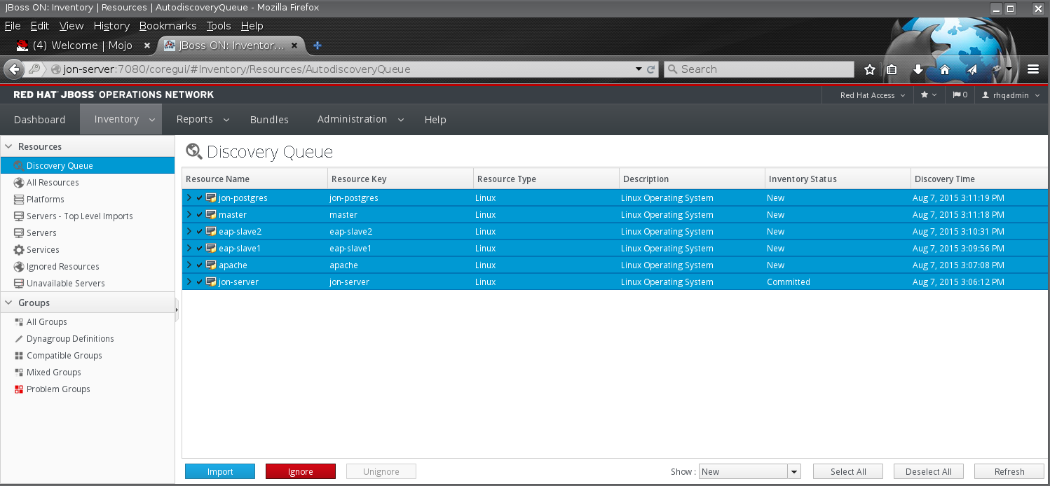Open a new tab with plus icon

point(317,46)
